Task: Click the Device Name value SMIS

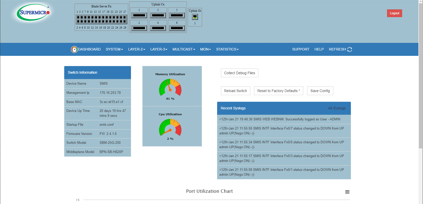Action: [103, 84]
